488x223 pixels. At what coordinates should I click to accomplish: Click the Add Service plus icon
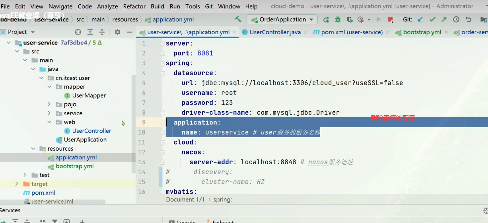[x=82, y=221]
